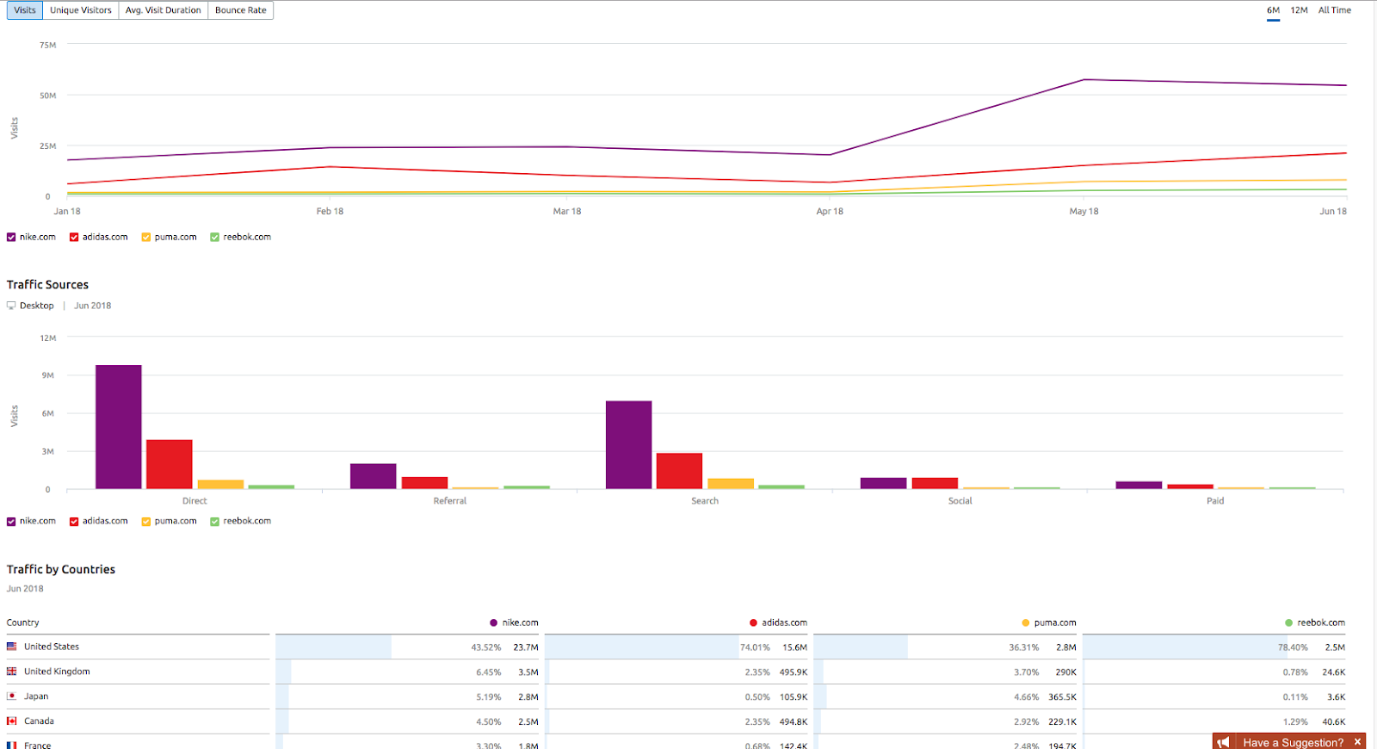The width and height of the screenshot is (1377, 749).
Task: Disable puma.com in Traffic Sources legend
Action: pos(146,522)
